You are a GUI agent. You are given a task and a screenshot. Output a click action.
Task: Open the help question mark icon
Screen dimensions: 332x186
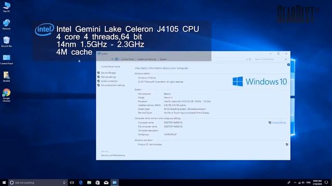tap(288, 65)
